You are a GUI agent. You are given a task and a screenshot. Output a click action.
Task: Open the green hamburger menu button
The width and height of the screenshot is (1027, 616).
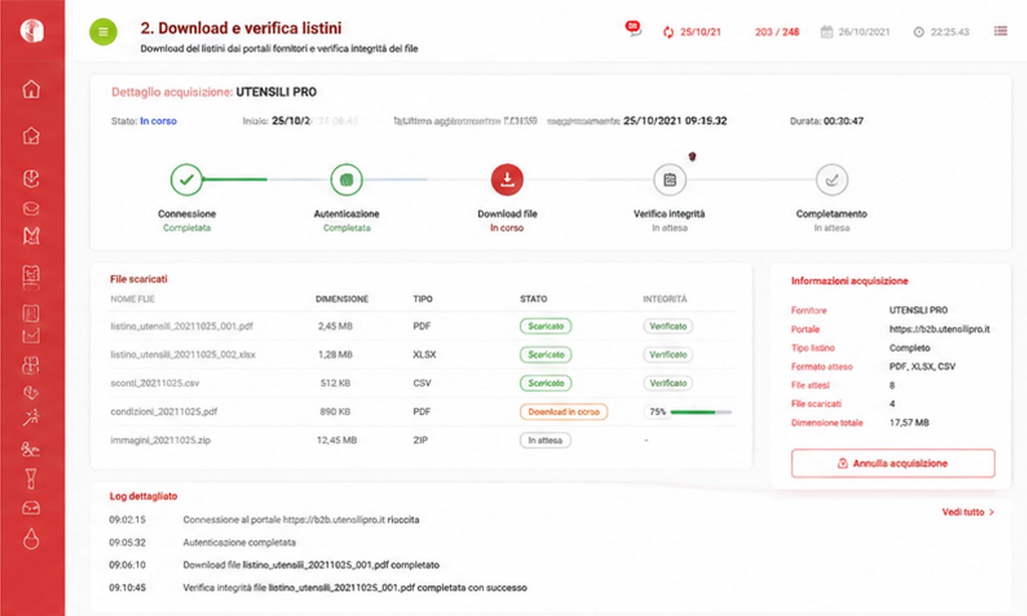(103, 31)
